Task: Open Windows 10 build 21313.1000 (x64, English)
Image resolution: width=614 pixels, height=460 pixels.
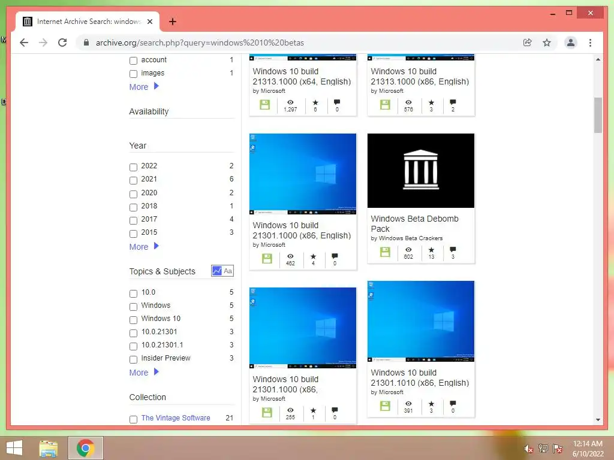Action: pos(302,76)
